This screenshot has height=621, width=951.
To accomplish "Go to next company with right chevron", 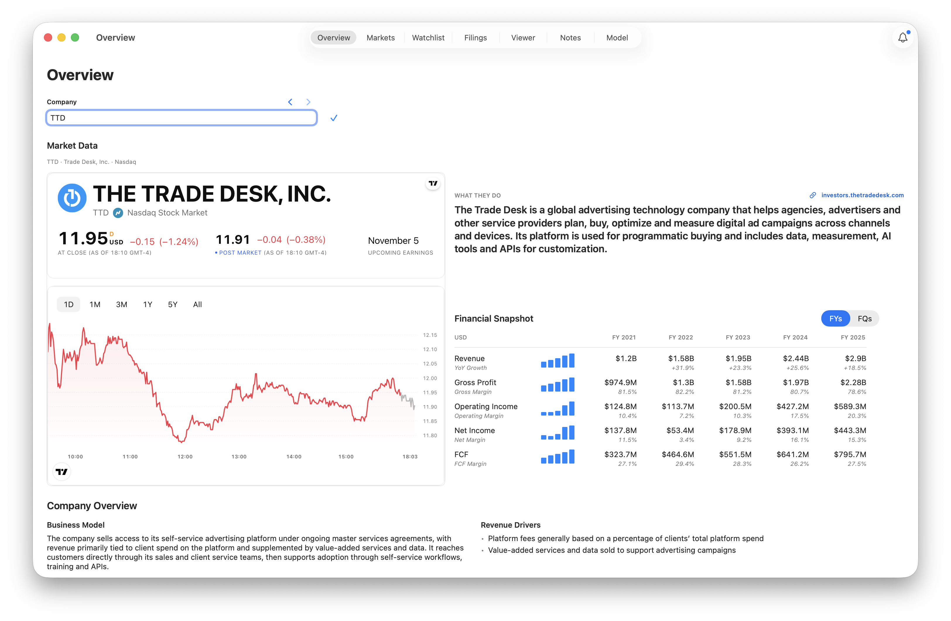I will pyautogui.click(x=308, y=102).
